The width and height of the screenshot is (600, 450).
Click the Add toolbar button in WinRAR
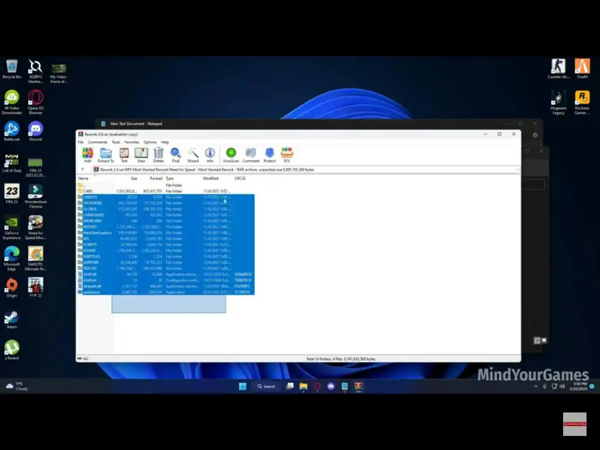click(88, 155)
